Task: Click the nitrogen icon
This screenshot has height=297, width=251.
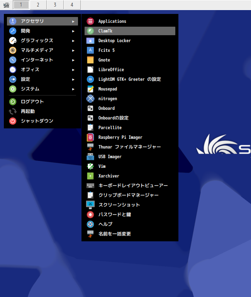Action: coord(90,99)
